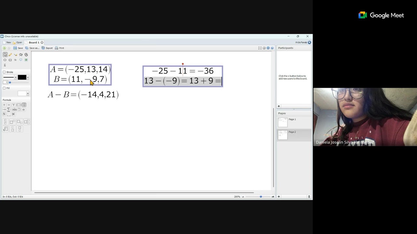Image resolution: width=417 pixels, height=234 pixels.
Task: Insert the summation sigma symbol
Action: [x=9, y=110]
